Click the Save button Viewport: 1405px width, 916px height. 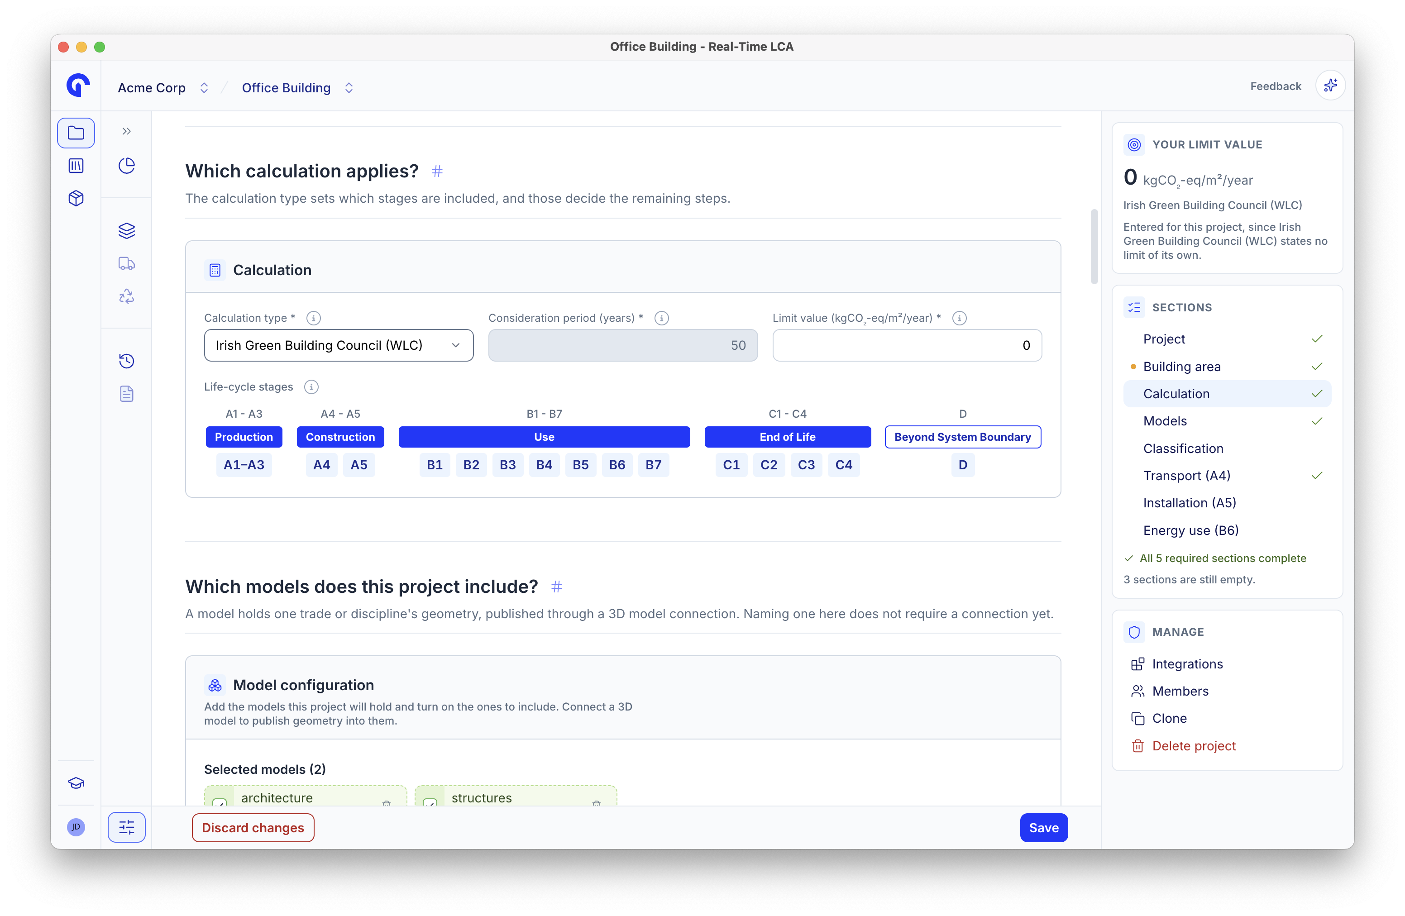(x=1043, y=827)
